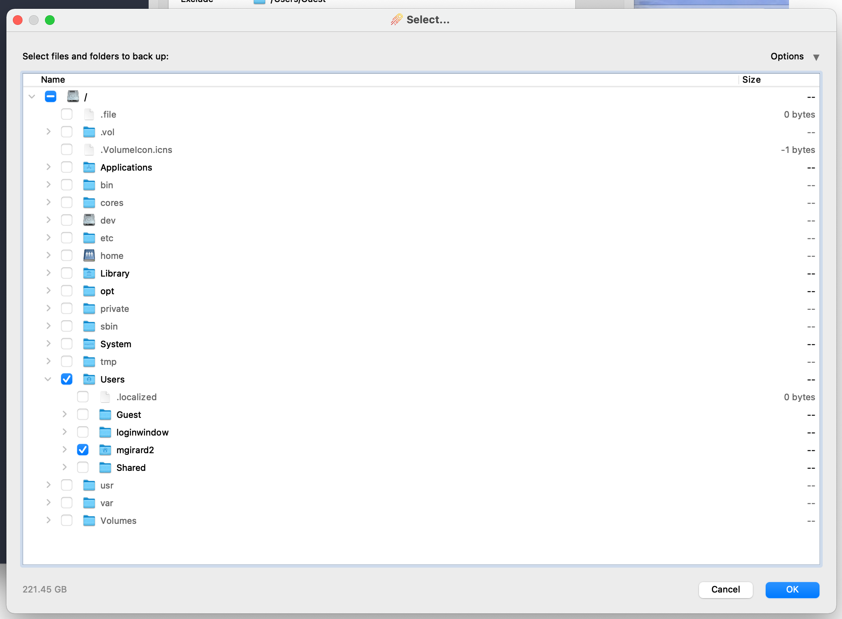Uncheck the mgirard2 folder checkbox
The width and height of the screenshot is (842, 619).
[x=83, y=450]
